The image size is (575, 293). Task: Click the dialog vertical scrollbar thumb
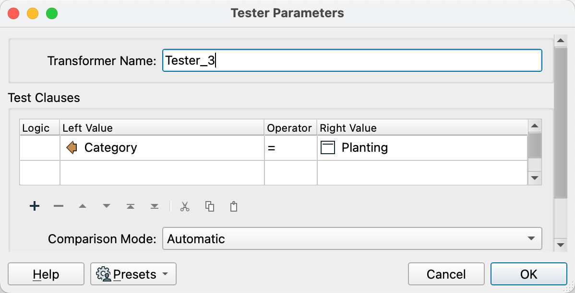560,123
